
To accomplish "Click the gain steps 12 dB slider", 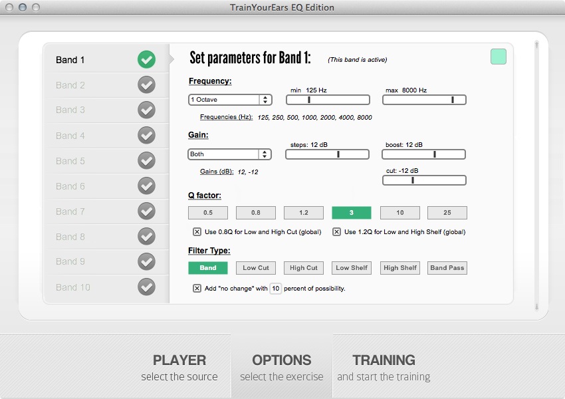I will [x=327, y=154].
